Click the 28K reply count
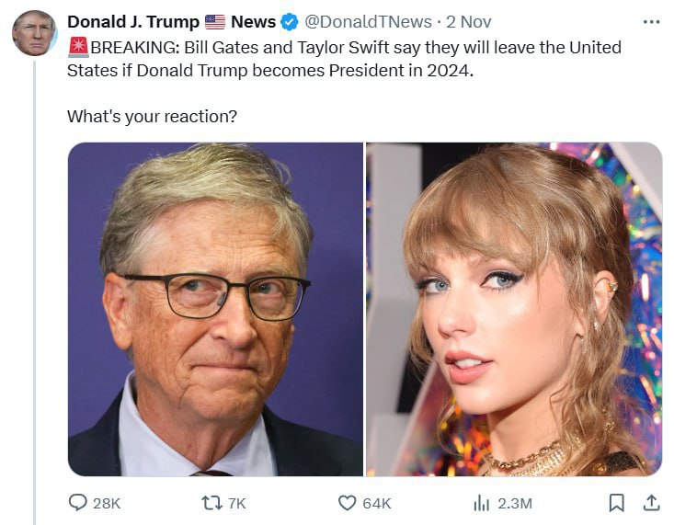The image size is (674, 525). (x=107, y=503)
